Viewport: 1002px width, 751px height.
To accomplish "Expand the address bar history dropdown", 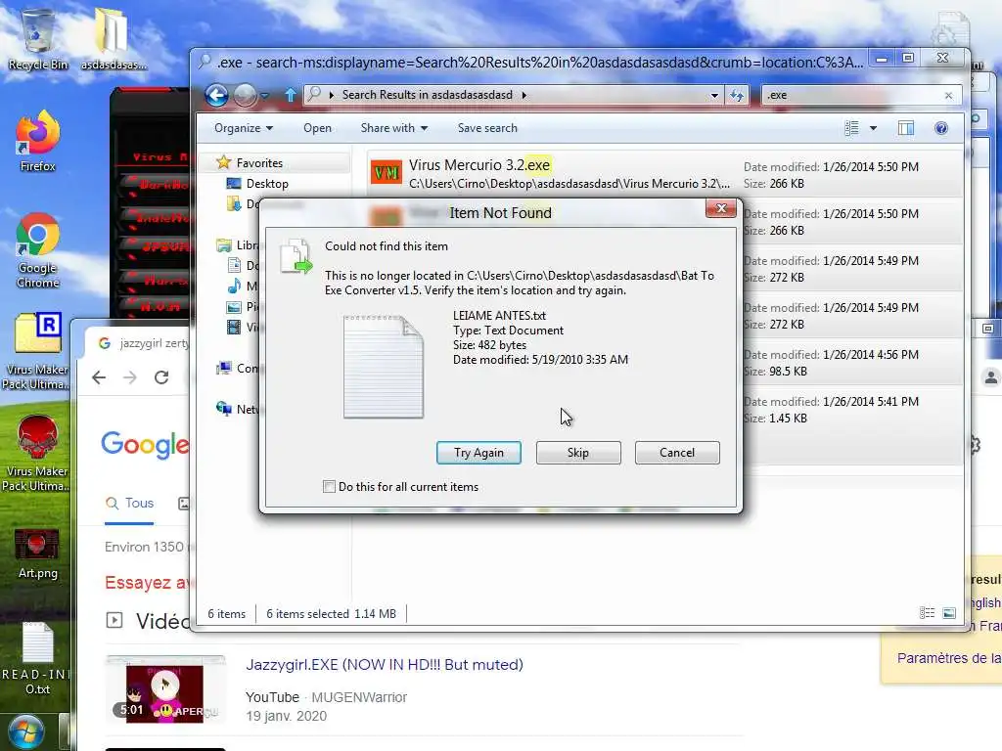I will click(714, 95).
